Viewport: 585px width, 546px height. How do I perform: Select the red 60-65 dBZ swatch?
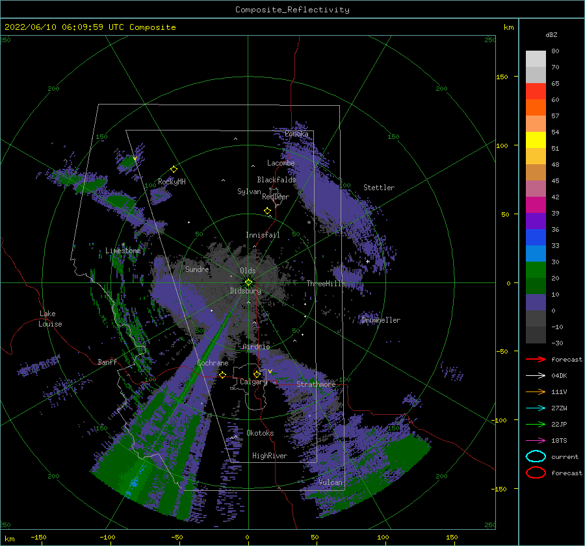point(536,92)
